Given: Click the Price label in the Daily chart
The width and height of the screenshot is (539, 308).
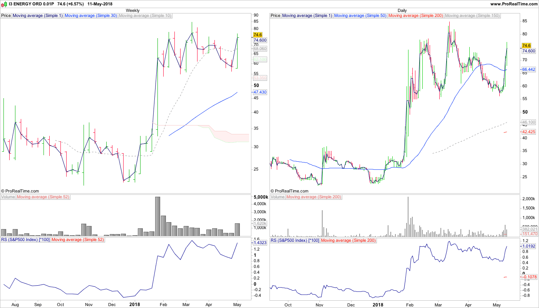Looking at the screenshot, I should pos(275,16).
